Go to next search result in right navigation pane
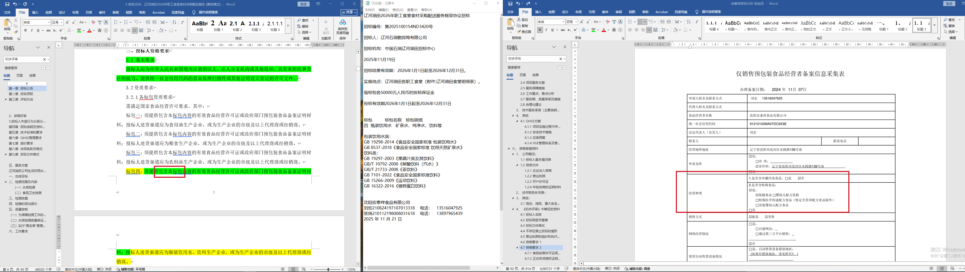 pos(564,67)
